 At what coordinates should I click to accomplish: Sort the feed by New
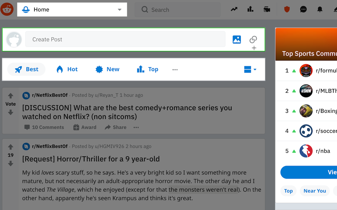[x=107, y=69]
